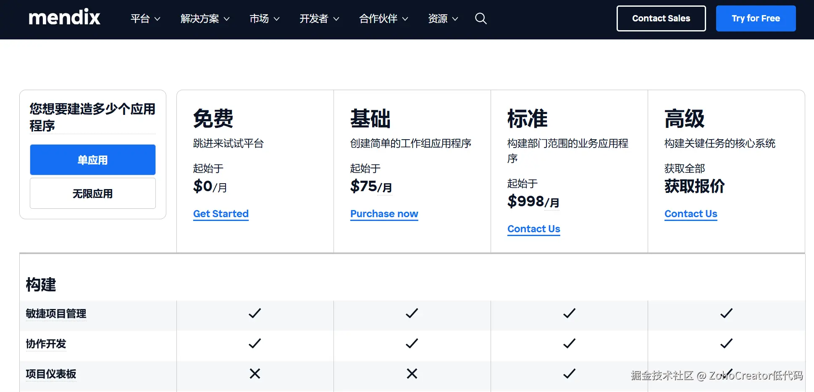Click the 协作开发 checkmark under 高级
Image resolution: width=814 pixels, height=392 pixels.
click(x=726, y=343)
